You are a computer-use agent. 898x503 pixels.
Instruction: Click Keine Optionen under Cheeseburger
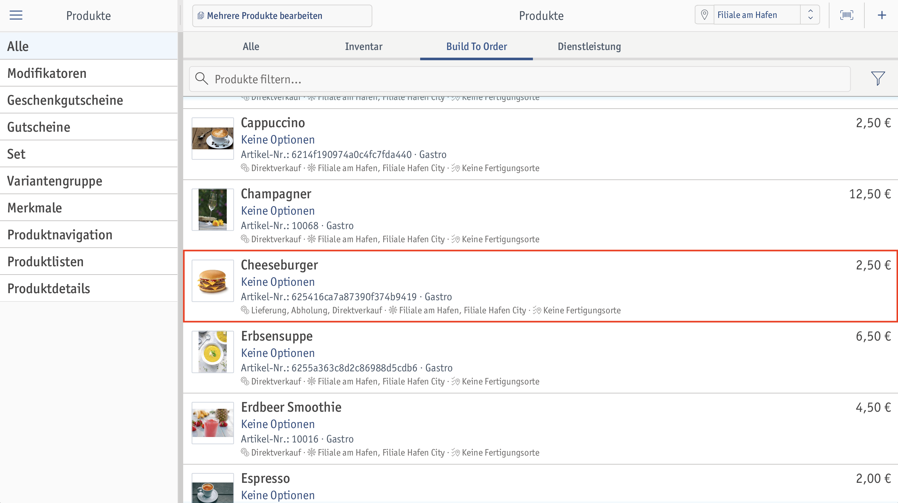tap(278, 282)
